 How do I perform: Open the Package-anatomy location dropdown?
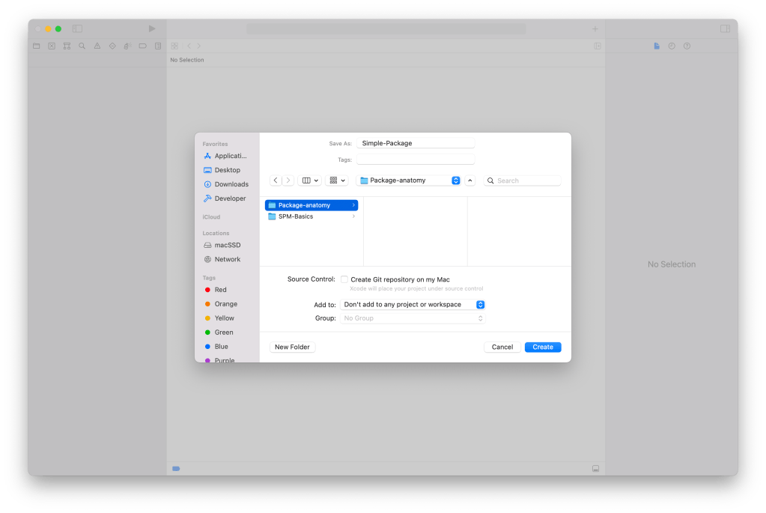point(408,180)
